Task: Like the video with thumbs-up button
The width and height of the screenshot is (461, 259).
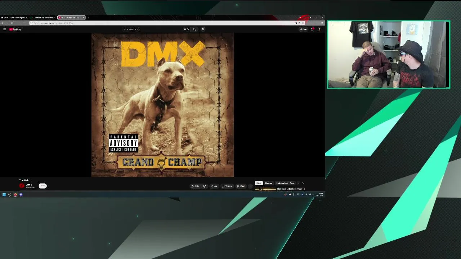Action: tap(195, 186)
